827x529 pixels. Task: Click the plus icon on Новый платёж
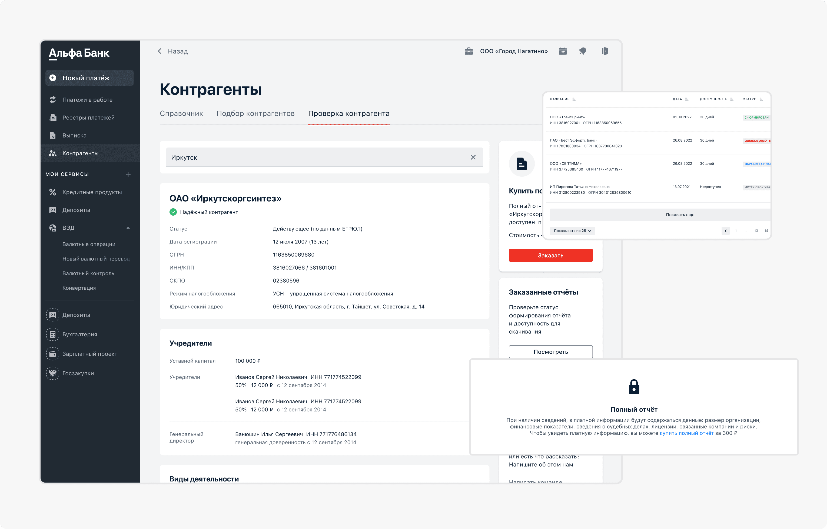click(x=53, y=78)
